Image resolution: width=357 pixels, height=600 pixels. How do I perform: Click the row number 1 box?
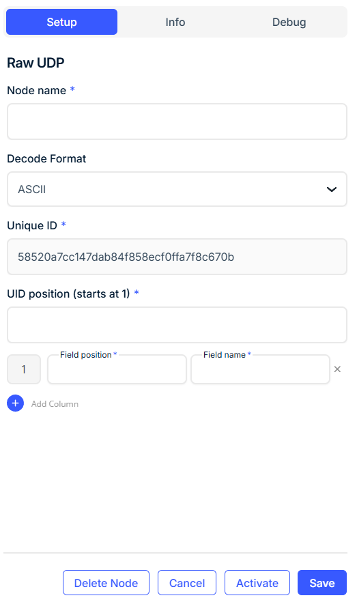[24, 369]
